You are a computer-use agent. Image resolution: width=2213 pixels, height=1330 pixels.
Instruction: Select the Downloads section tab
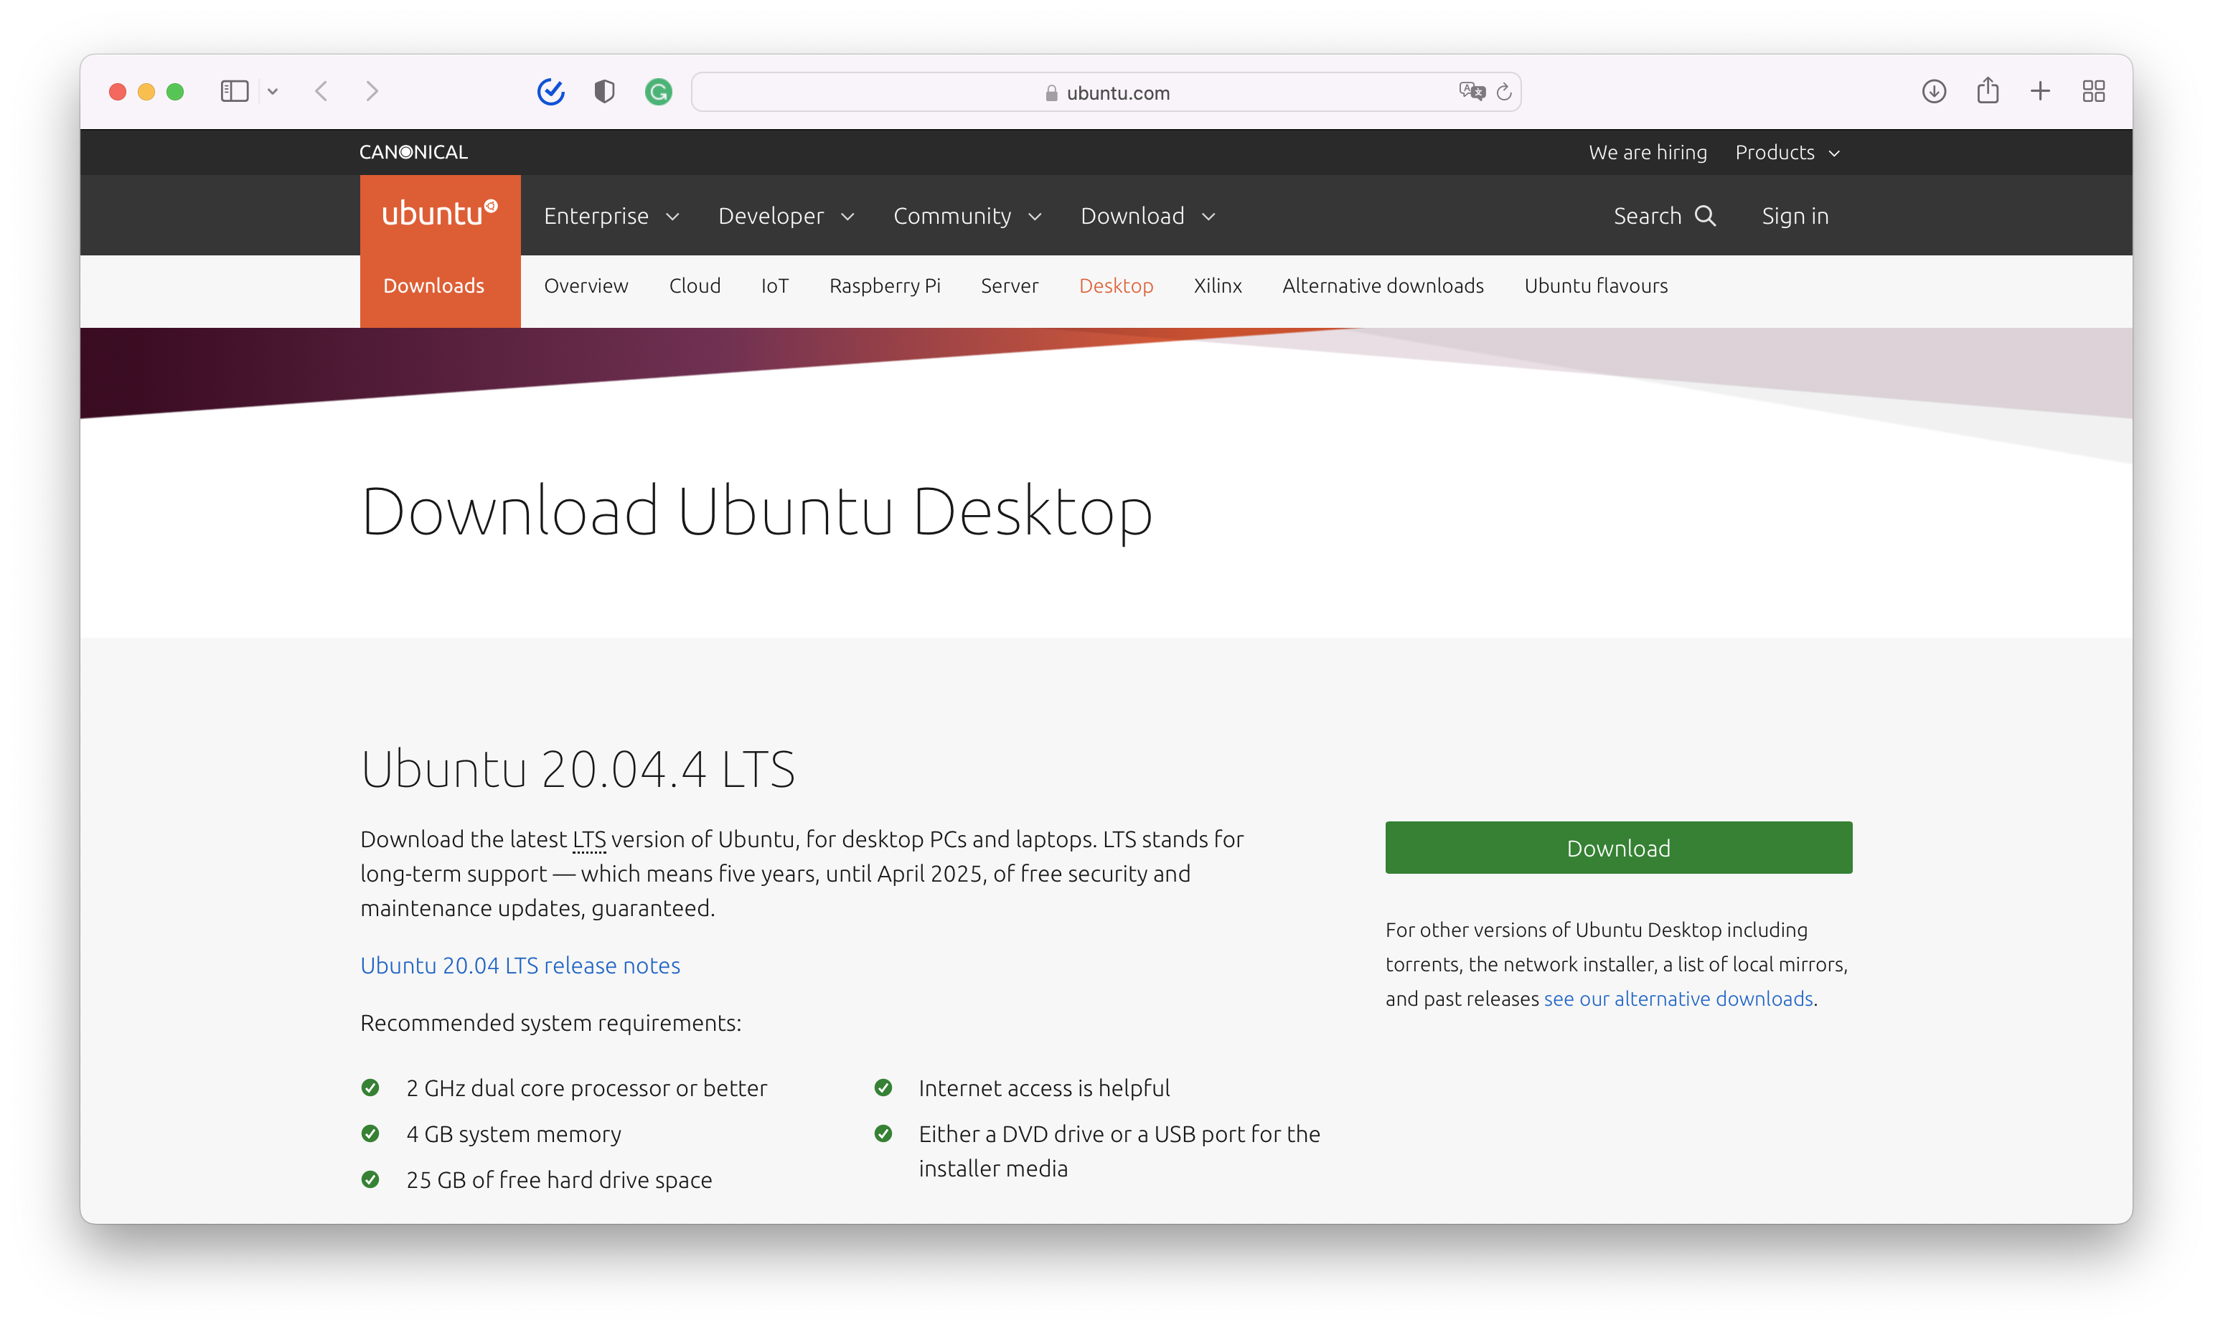click(x=434, y=286)
